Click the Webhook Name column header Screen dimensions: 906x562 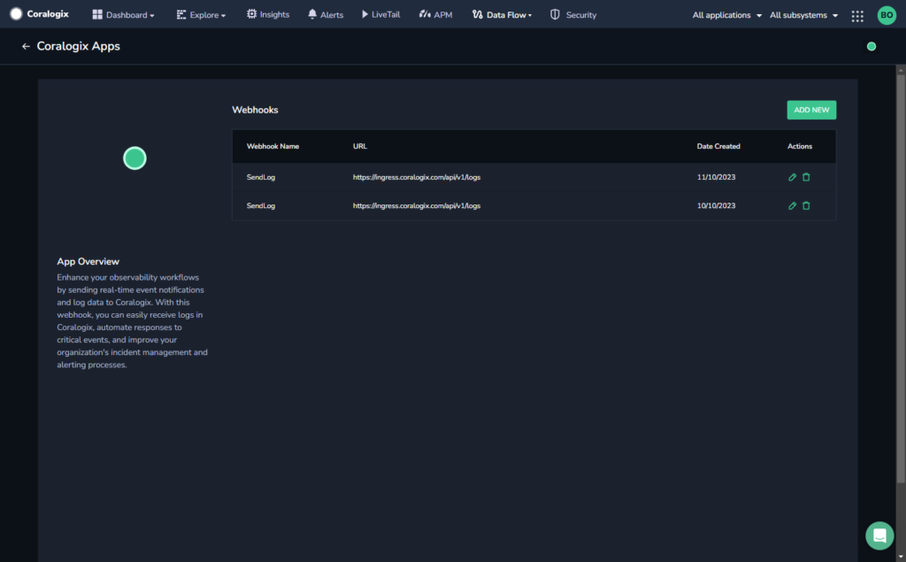click(x=273, y=146)
